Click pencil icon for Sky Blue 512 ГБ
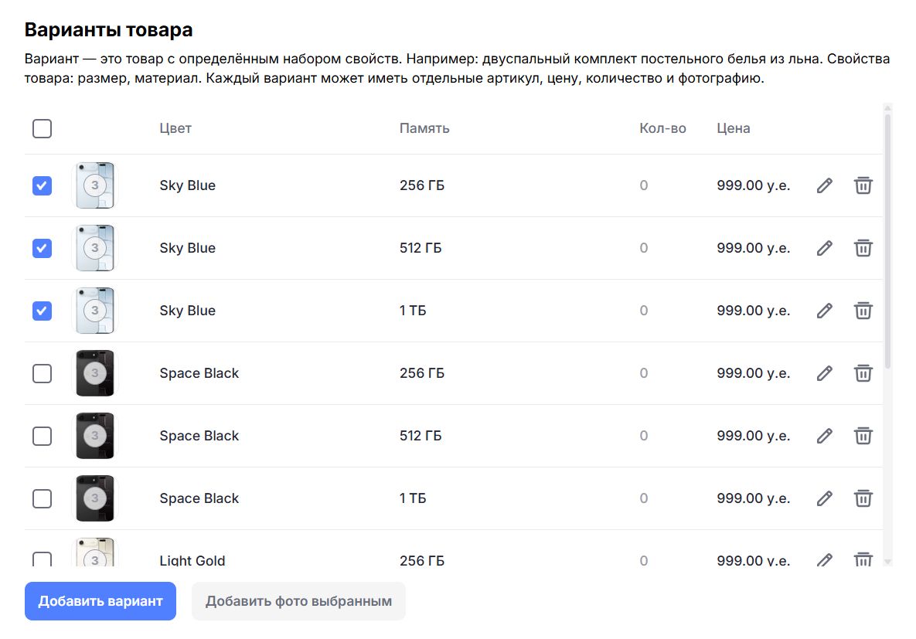The height and width of the screenshot is (639, 916). [x=825, y=248]
